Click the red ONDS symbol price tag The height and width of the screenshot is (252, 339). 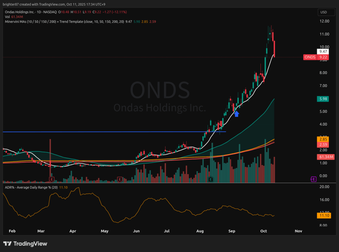310,57
